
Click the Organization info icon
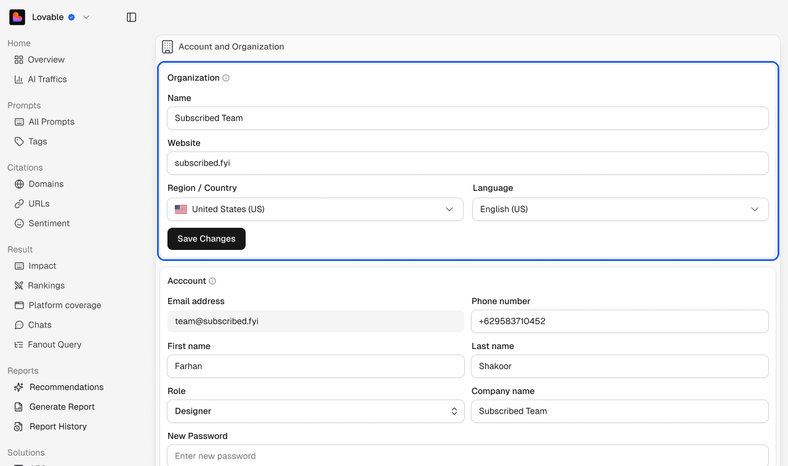(x=226, y=78)
